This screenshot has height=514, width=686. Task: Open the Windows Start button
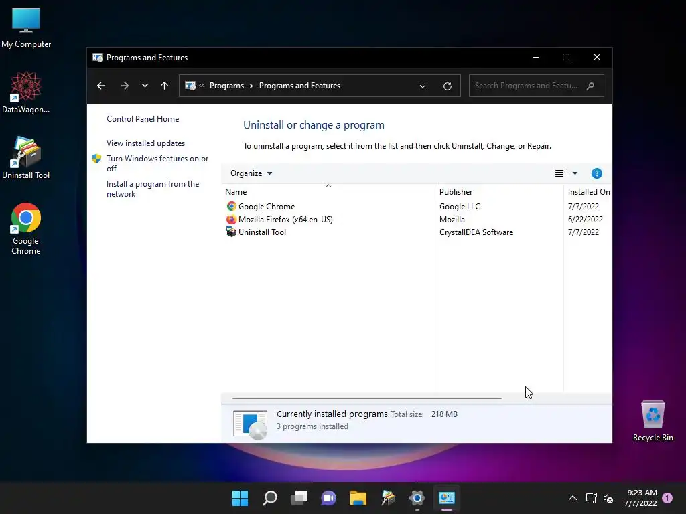click(x=240, y=498)
